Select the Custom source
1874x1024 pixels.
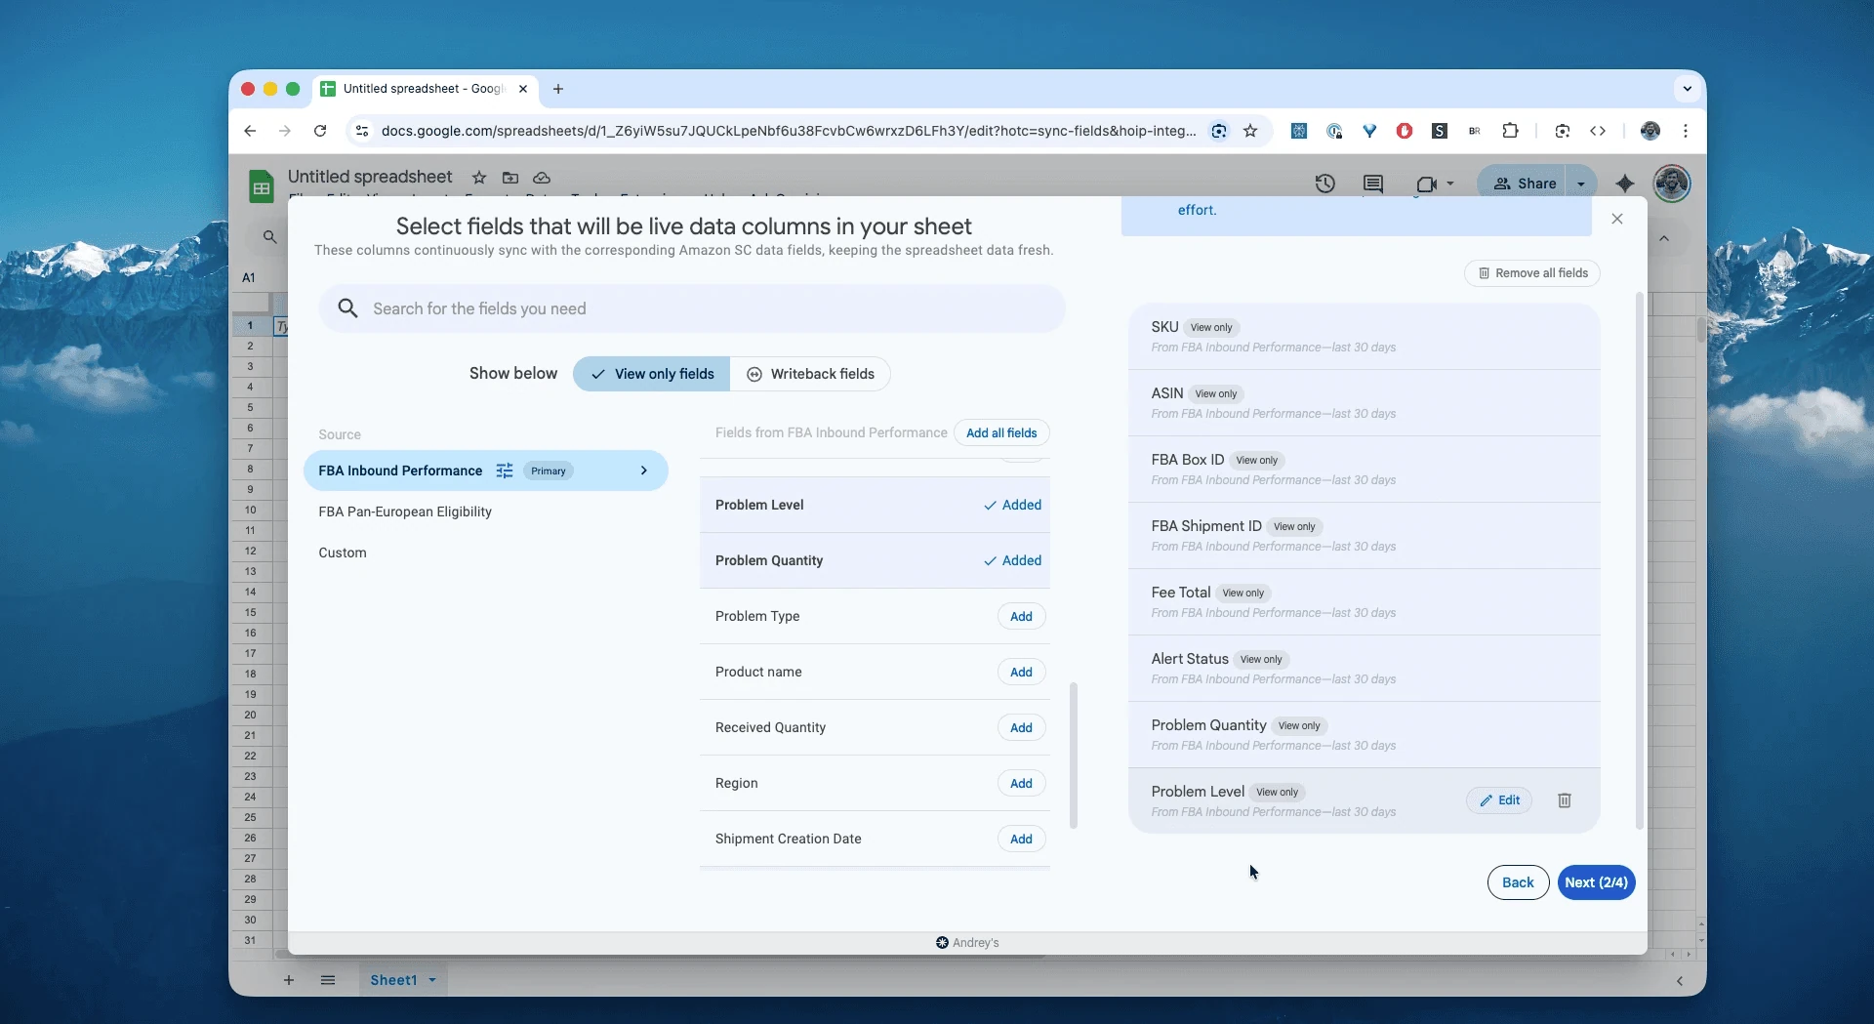pyautogui.click(x=343, y=553)
